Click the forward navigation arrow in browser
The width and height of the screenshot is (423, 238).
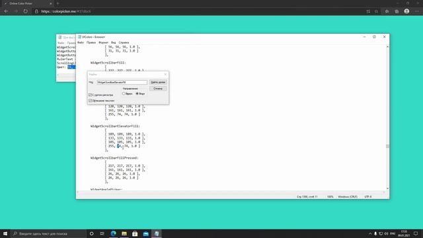click(16, 11)
